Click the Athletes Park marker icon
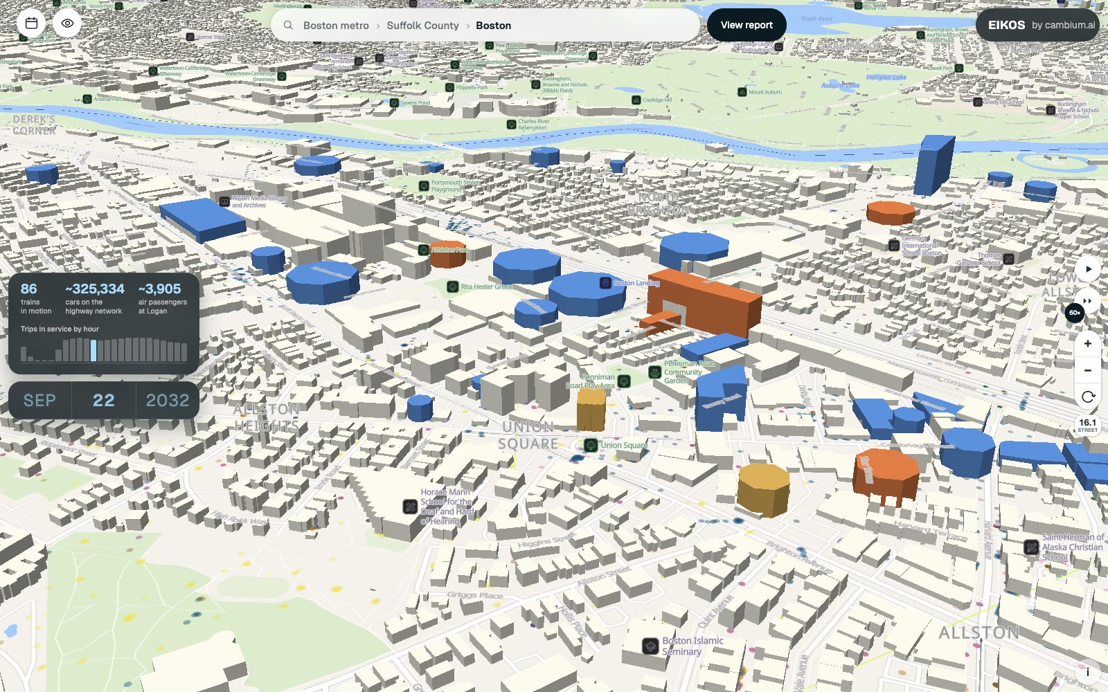The height and width of the screenshot is (692, 1108). 424,250
